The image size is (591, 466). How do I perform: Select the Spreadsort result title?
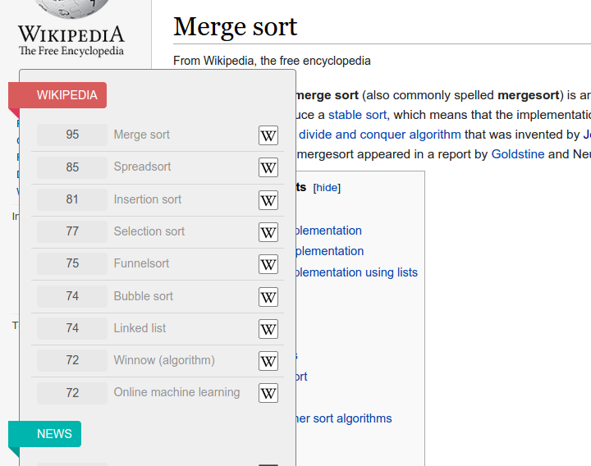coord(142,167)
